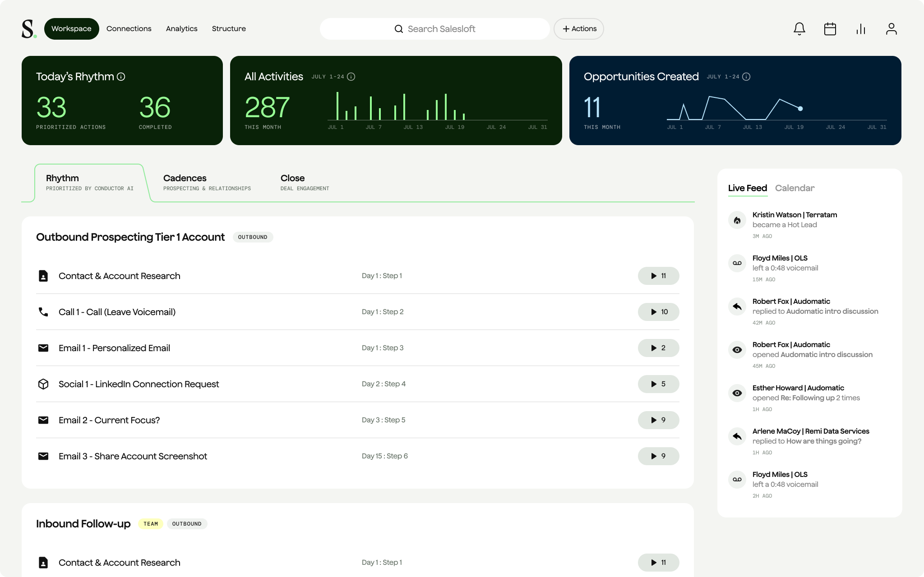The height and width of the screenshot is (577, 924).
Task: Click the TEAM tag on Inbound Follow-up
Action: pyautogui.click(x=151, y=524)
